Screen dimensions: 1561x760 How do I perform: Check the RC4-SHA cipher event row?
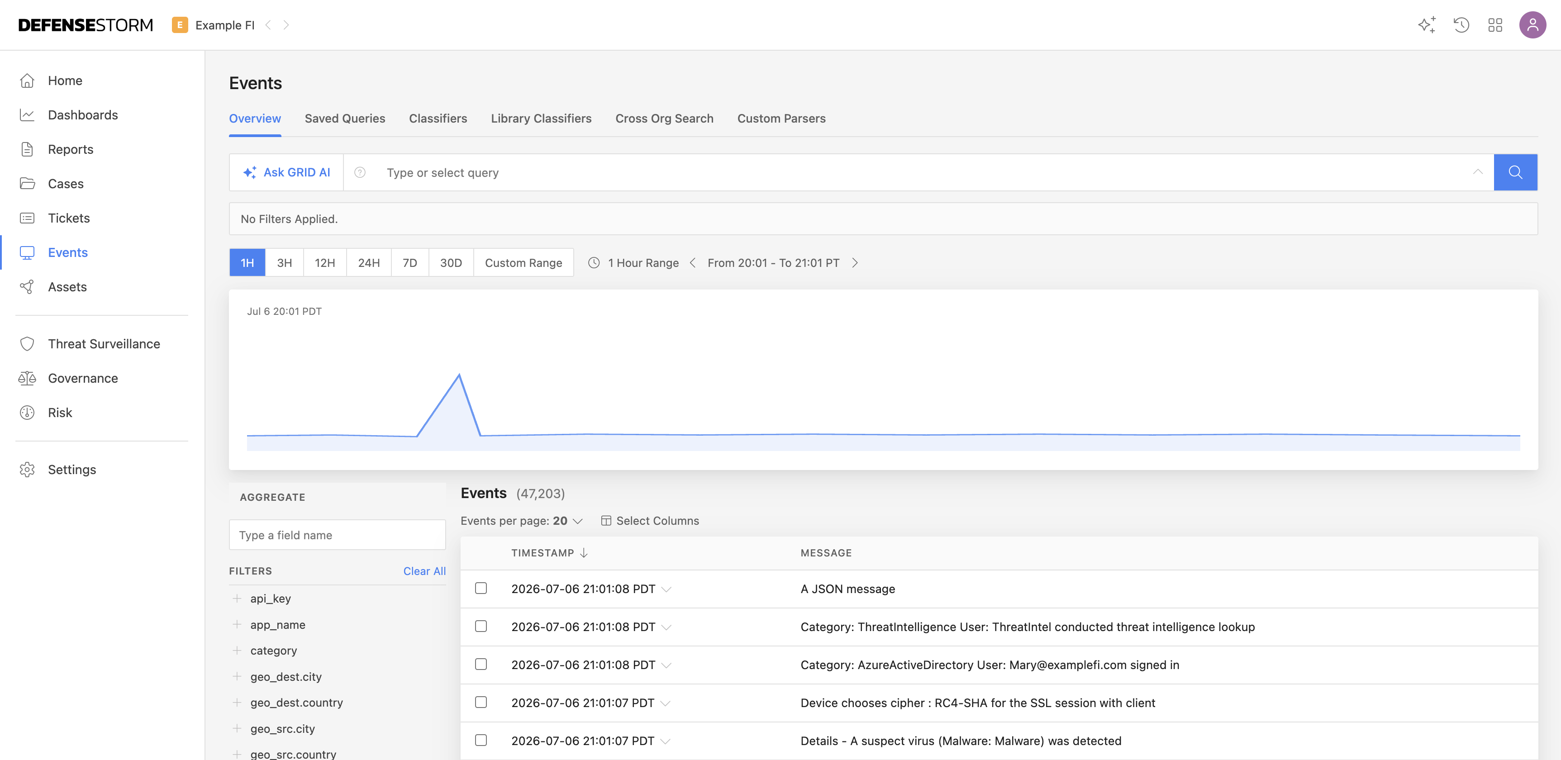pos(481,702)
